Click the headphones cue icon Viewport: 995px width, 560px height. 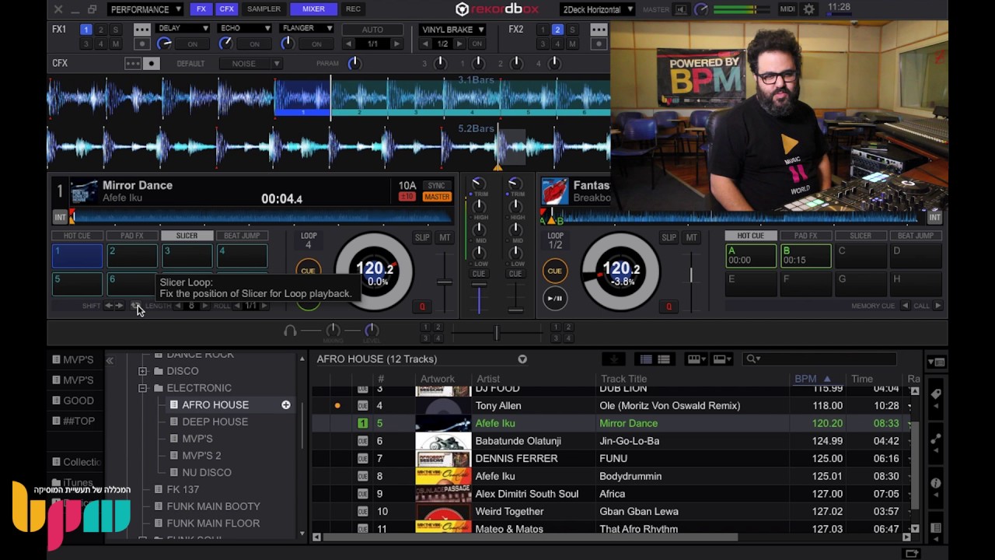point(290,331)
